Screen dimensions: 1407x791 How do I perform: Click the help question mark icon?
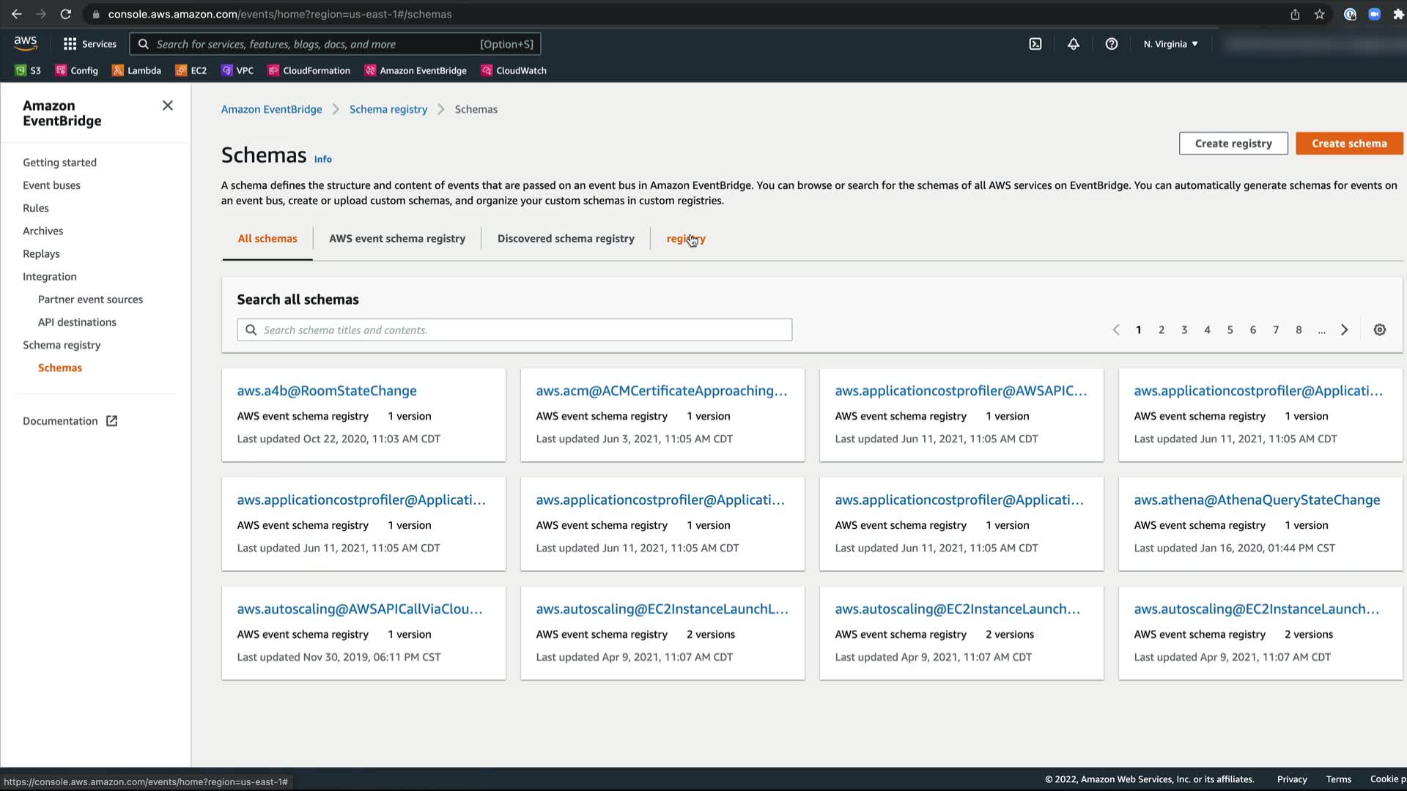pos(1111,44)
